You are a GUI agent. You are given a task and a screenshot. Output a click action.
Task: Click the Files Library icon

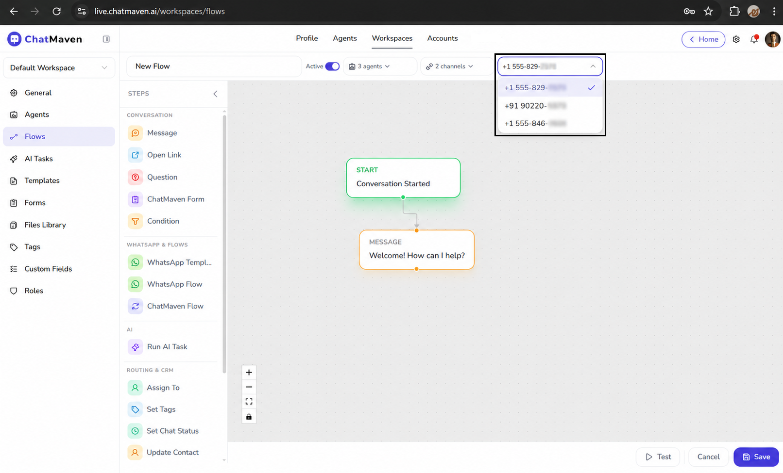tap(14, 225)
